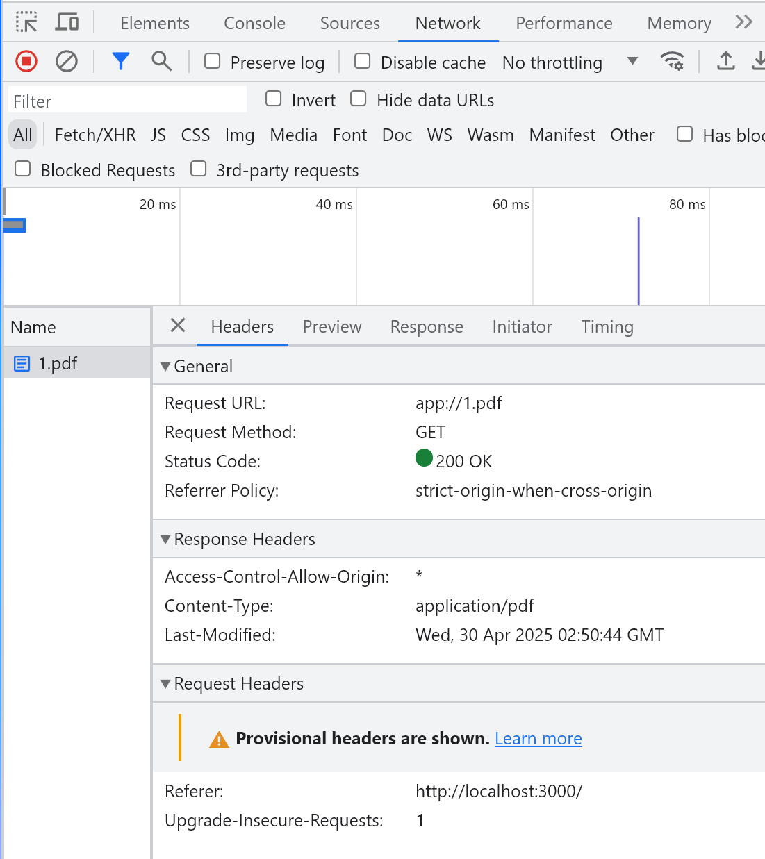
Task: Open the Memory panel
Action: [x=680, y=23]
